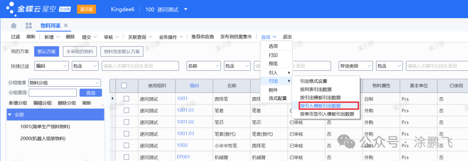Tick the select-all checkbox in table header

[124, 85]
